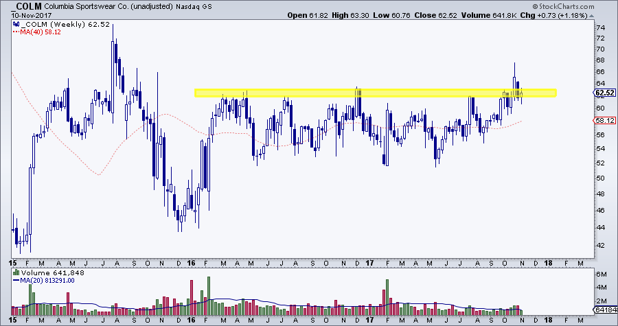The height and width of the screenshot is (326, 618).
Task: Click the 641848 volume axis tag
Action: pyautogui.click(x=606, y=310)
